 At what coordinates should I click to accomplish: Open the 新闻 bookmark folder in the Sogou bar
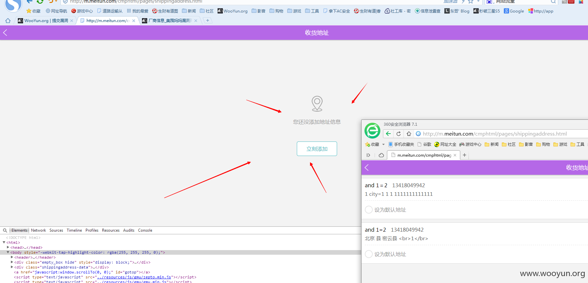(x=189, y=11)
